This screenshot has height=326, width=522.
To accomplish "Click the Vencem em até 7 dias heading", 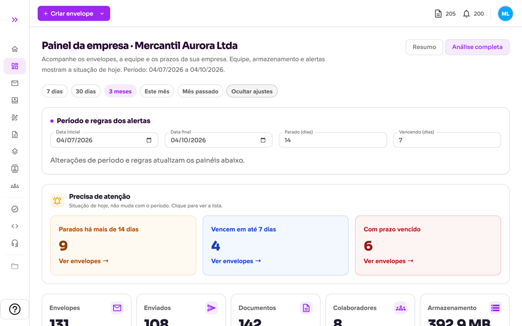I will [x=243, y=229].
